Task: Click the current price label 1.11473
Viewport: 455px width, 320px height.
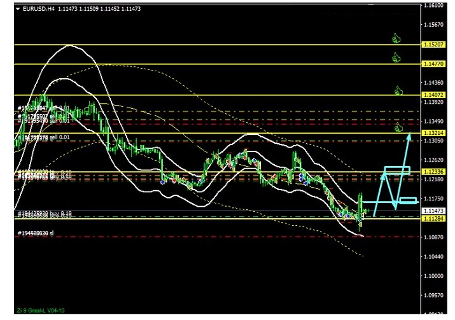Action: pos(431,211)
